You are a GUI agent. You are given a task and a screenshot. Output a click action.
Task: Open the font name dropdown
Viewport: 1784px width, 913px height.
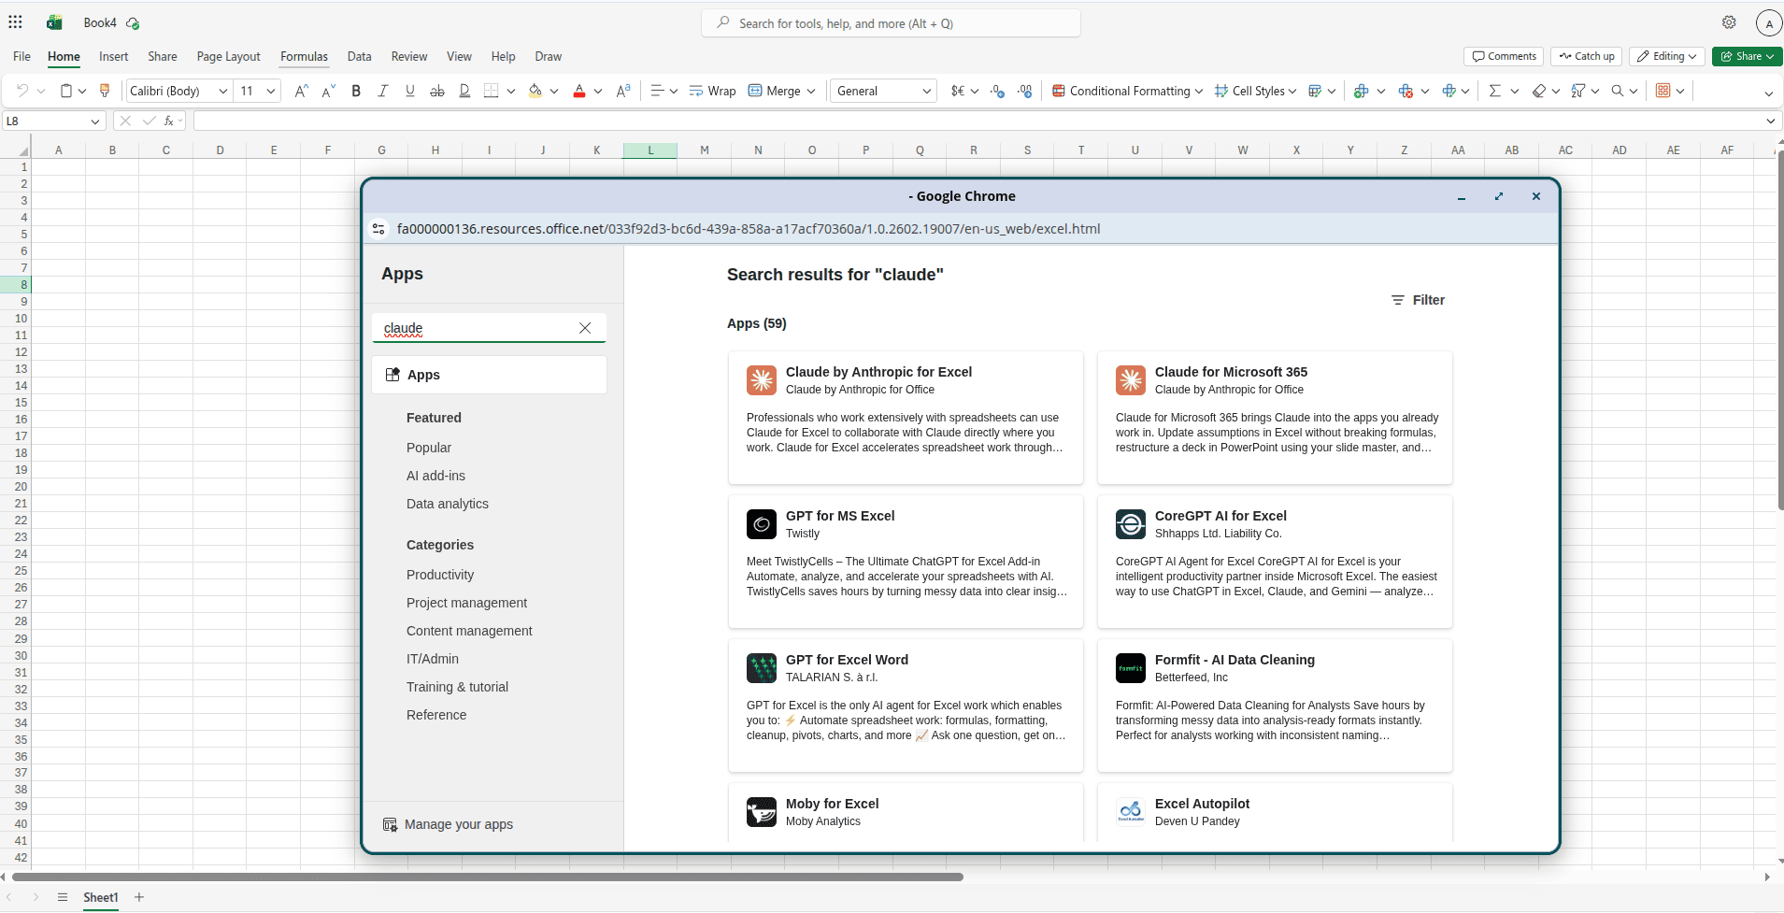[223, 91]
